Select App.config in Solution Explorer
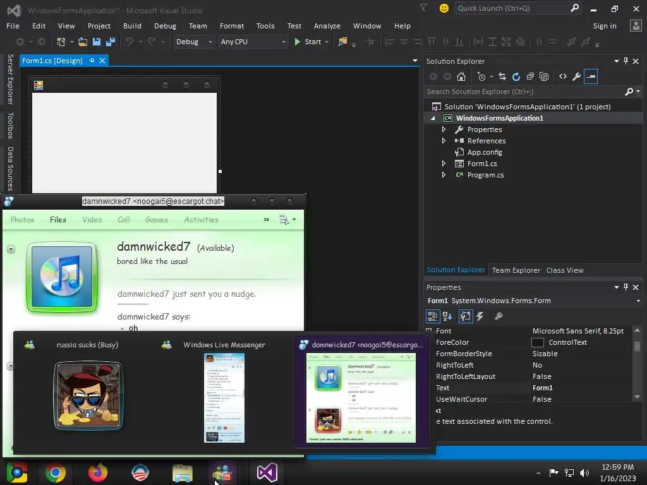This screenshot has height=485, width=647. point(485,152)
